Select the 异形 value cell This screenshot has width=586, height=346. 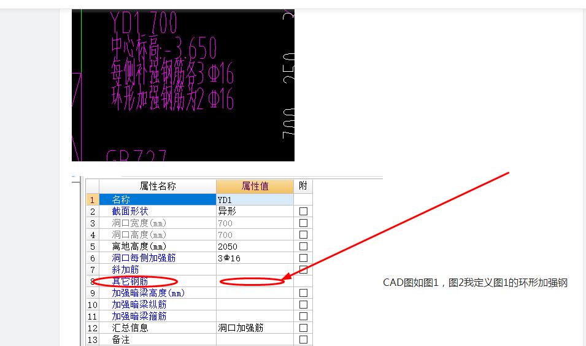tap(255, 212)
